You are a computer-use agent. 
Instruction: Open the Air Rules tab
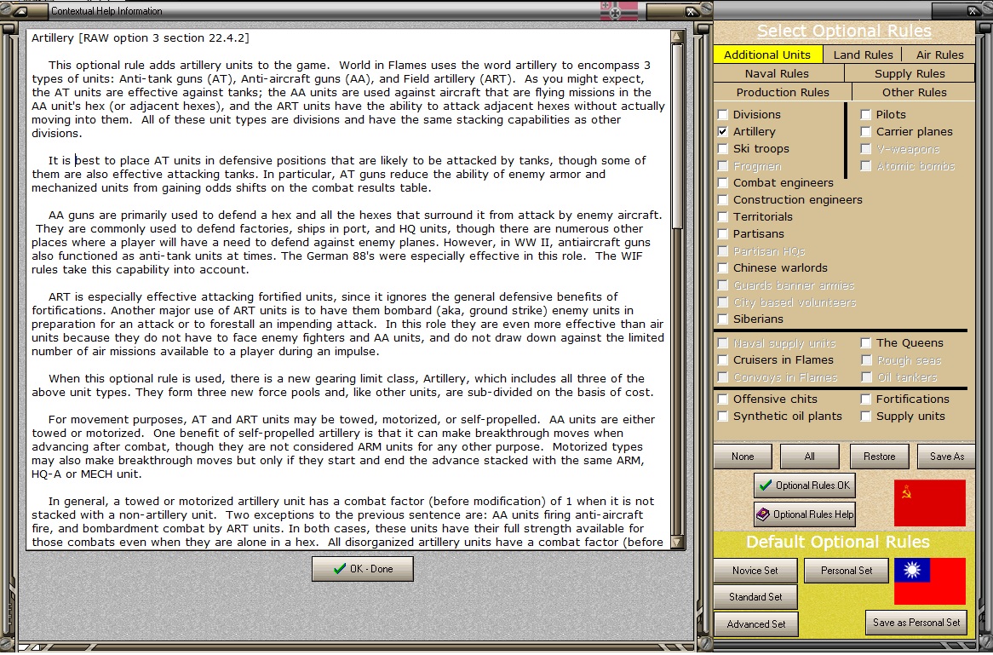point(939,55)
